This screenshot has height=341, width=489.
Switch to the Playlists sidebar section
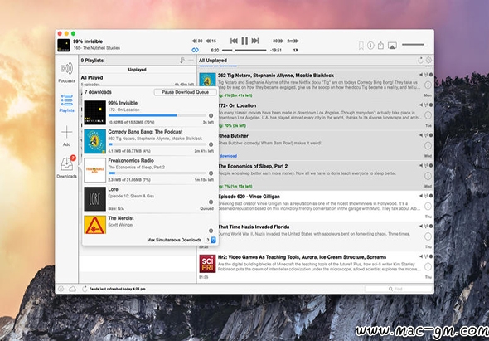click(x=67, y=104)
